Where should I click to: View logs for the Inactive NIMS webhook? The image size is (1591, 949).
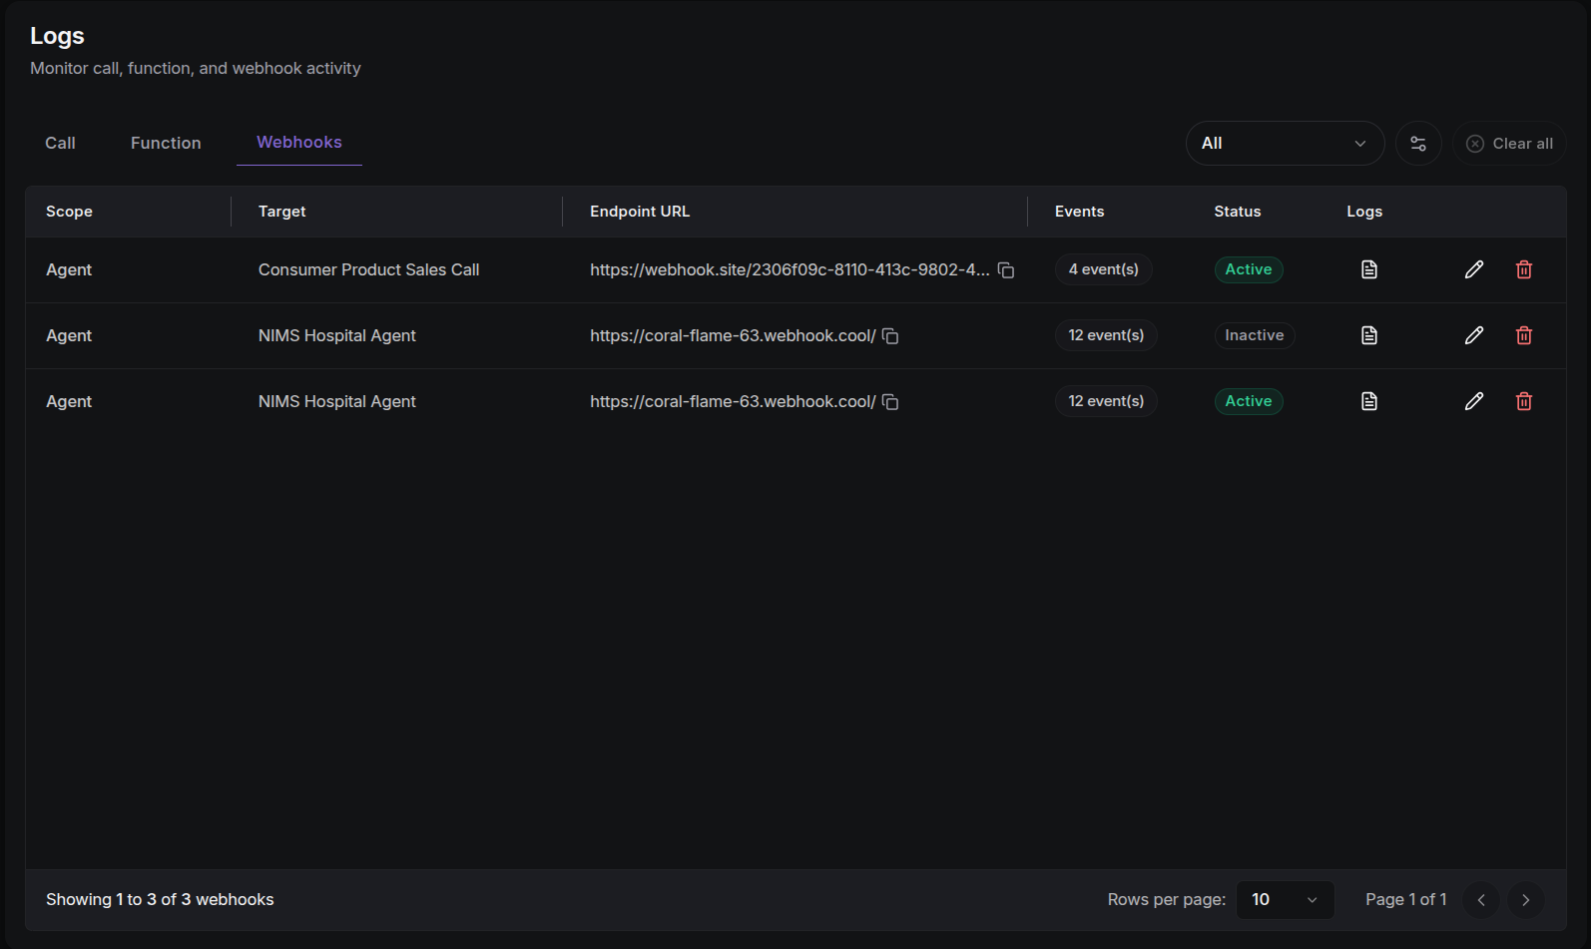1369,335
